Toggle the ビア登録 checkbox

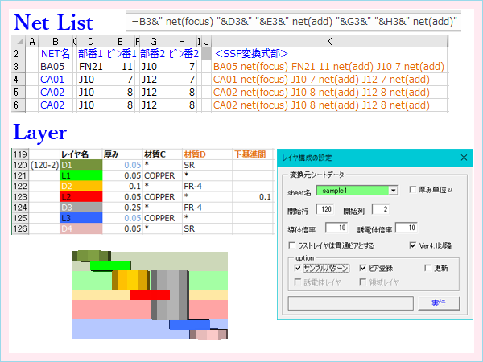coord(363,267)
